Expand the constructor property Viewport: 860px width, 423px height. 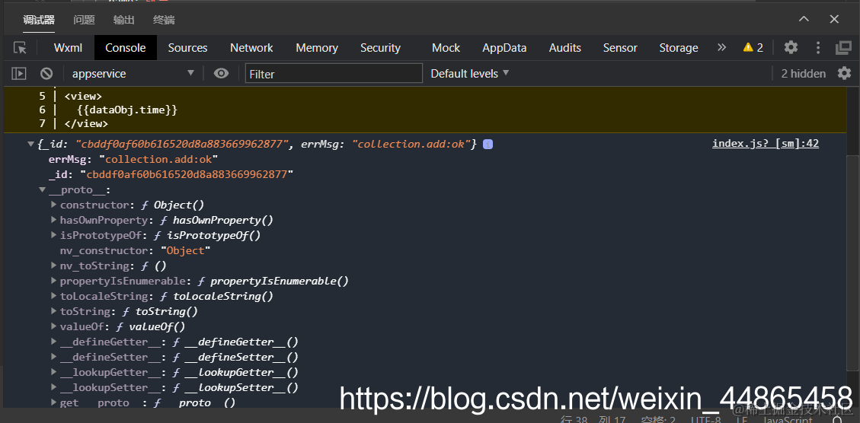tap(54, 205)
